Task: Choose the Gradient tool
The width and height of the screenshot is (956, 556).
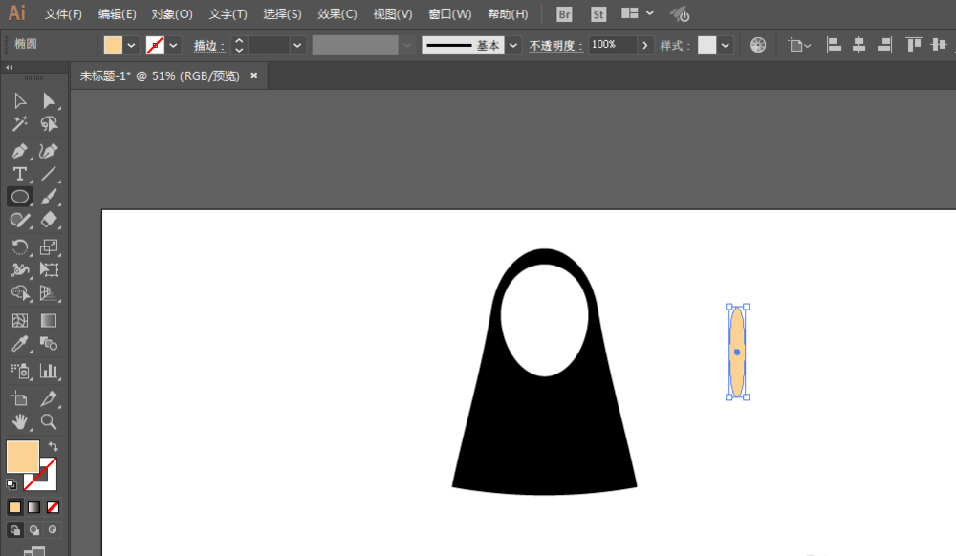Action: (49, 320)
